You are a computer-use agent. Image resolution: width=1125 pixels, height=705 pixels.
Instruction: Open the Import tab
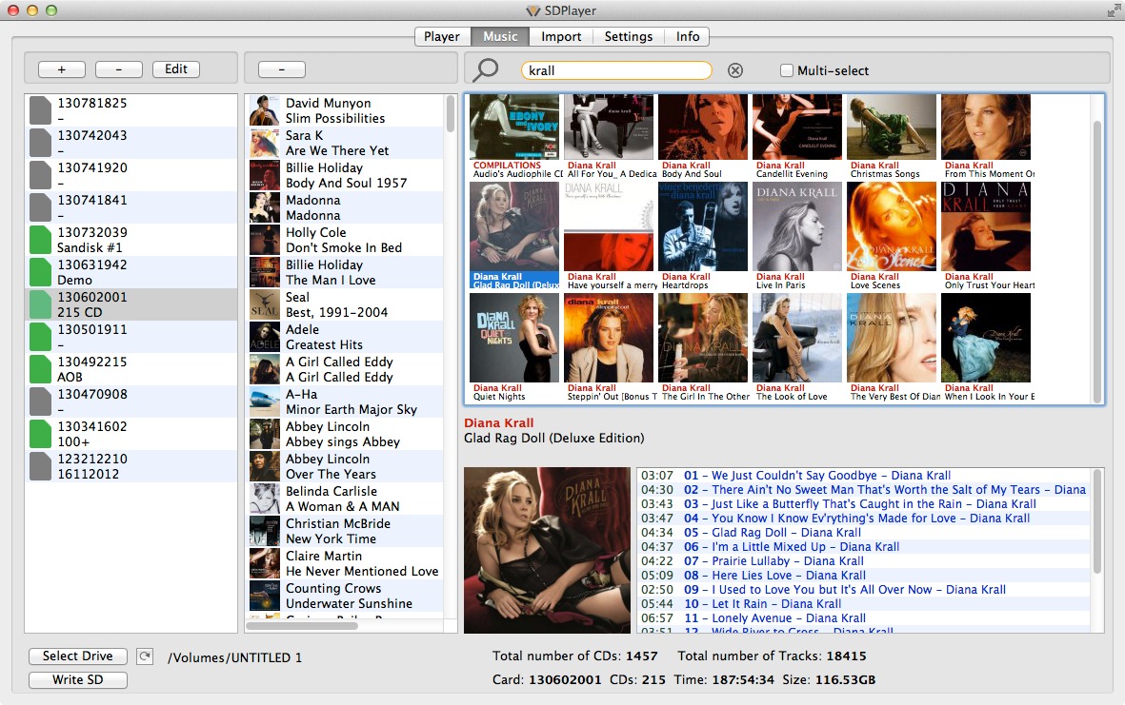tap(561, 36)
